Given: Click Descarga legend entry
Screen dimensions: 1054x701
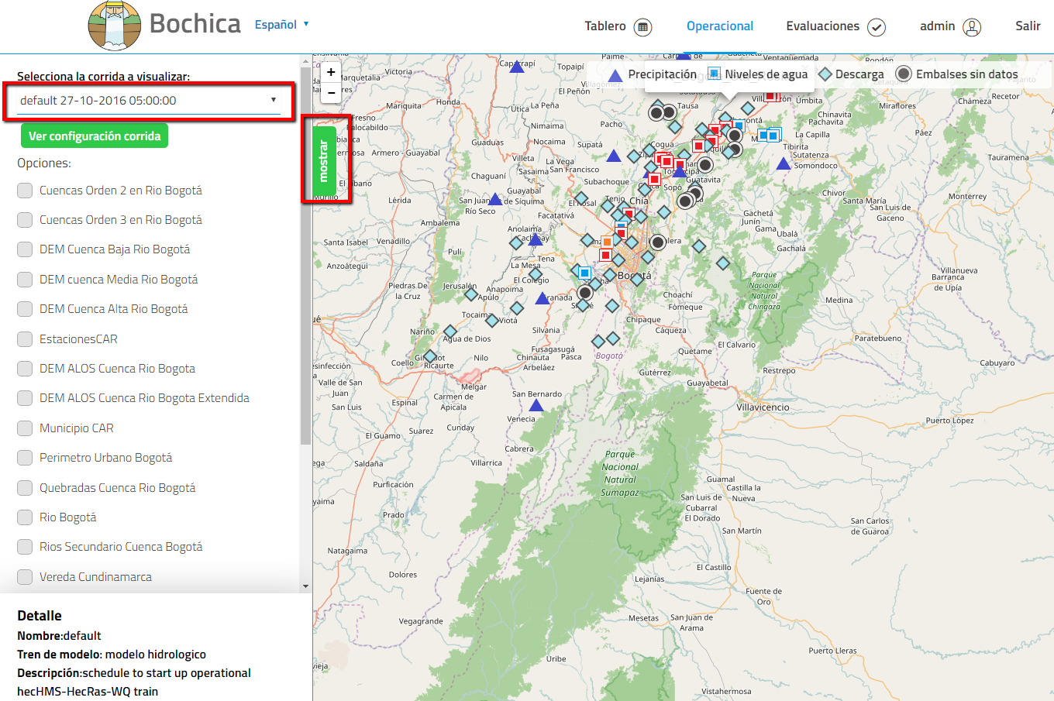Looking at the screenshot, I should pos(852,74).
